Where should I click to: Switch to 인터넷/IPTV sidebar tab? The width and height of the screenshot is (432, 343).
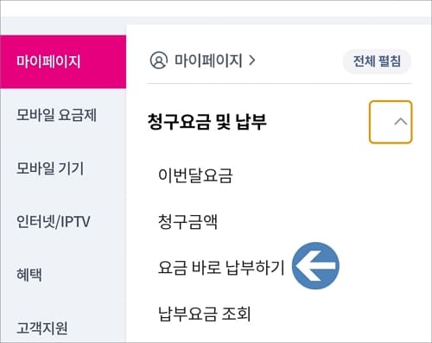pos(54,221)
